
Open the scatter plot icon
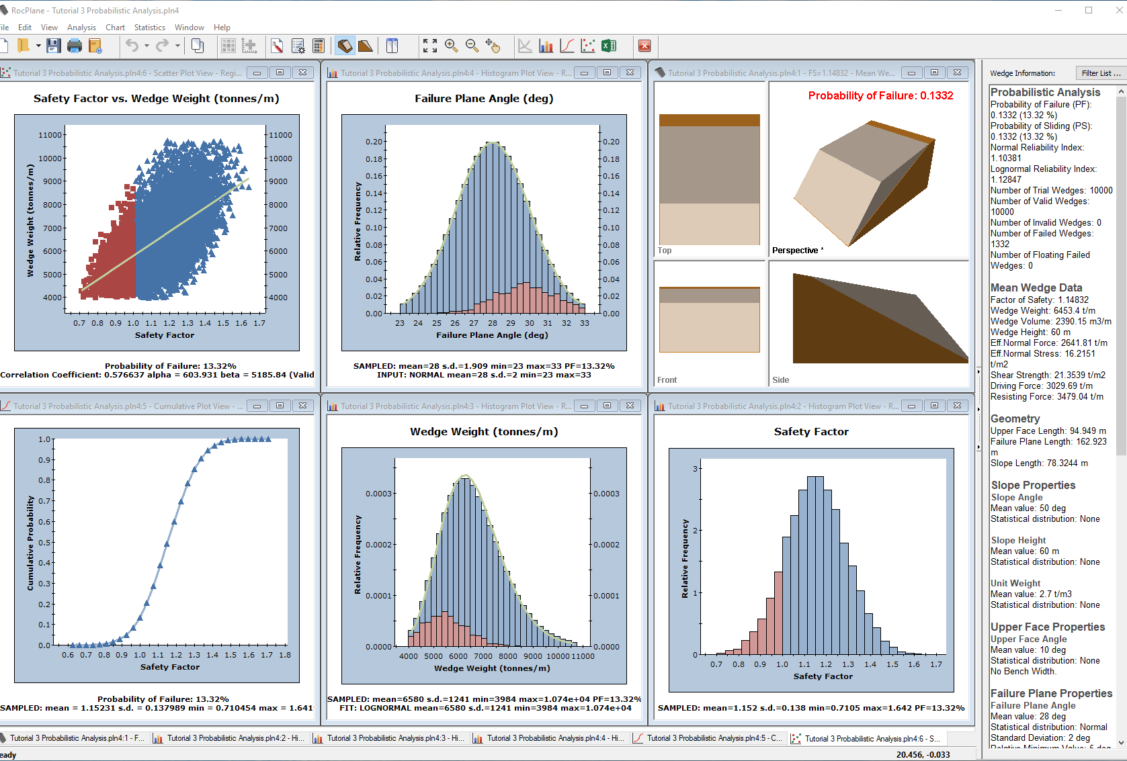(588, 46)
